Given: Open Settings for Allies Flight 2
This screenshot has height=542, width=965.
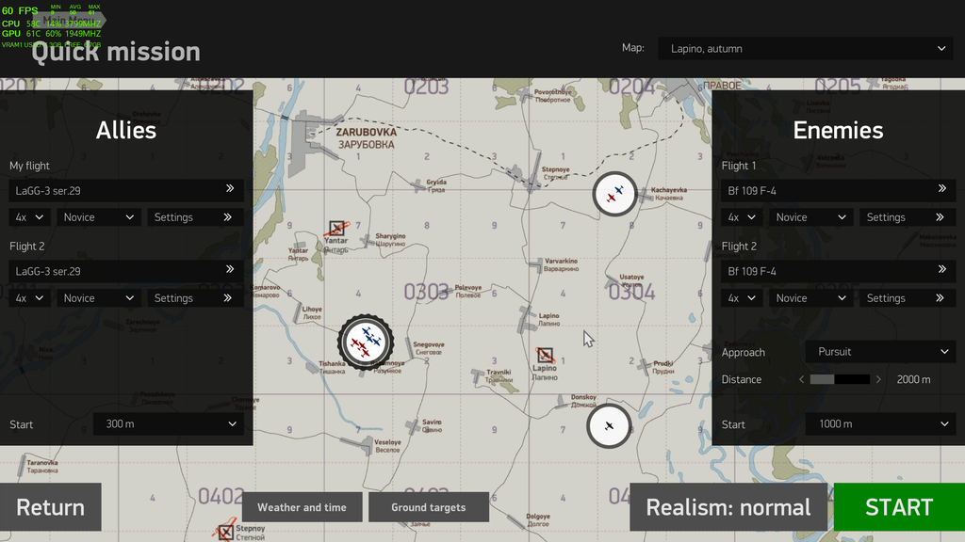Looking at the screenshot, I should [x=195, y=298].
